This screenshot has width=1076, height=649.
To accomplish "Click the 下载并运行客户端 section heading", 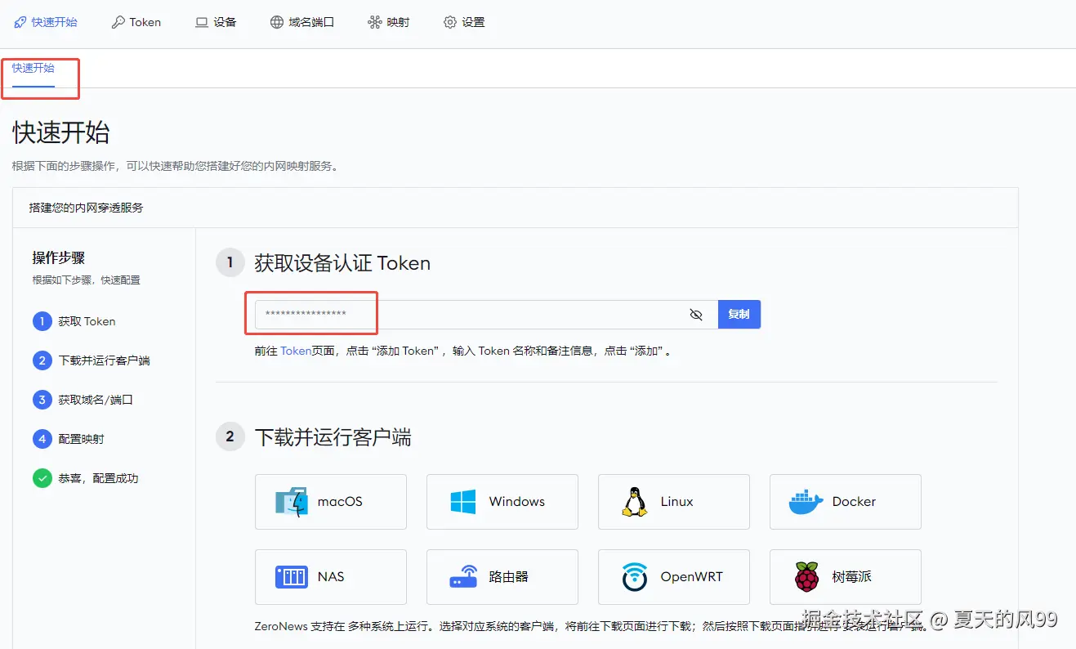I will [333, 437].
